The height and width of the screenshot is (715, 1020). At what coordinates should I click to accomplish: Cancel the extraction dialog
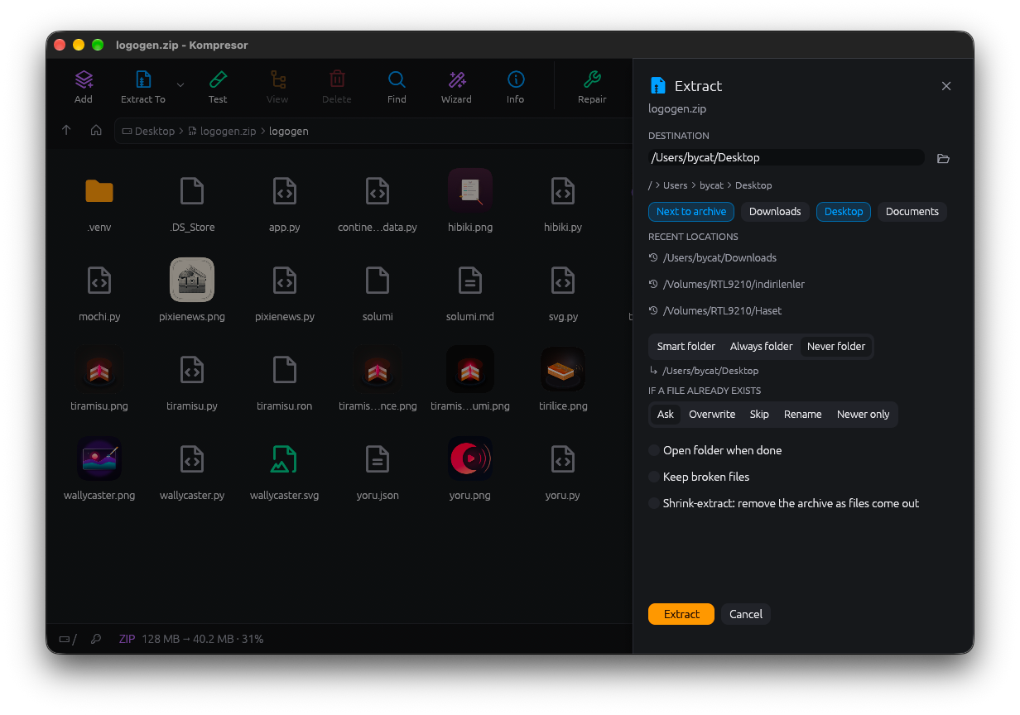(x=746, y=614)
